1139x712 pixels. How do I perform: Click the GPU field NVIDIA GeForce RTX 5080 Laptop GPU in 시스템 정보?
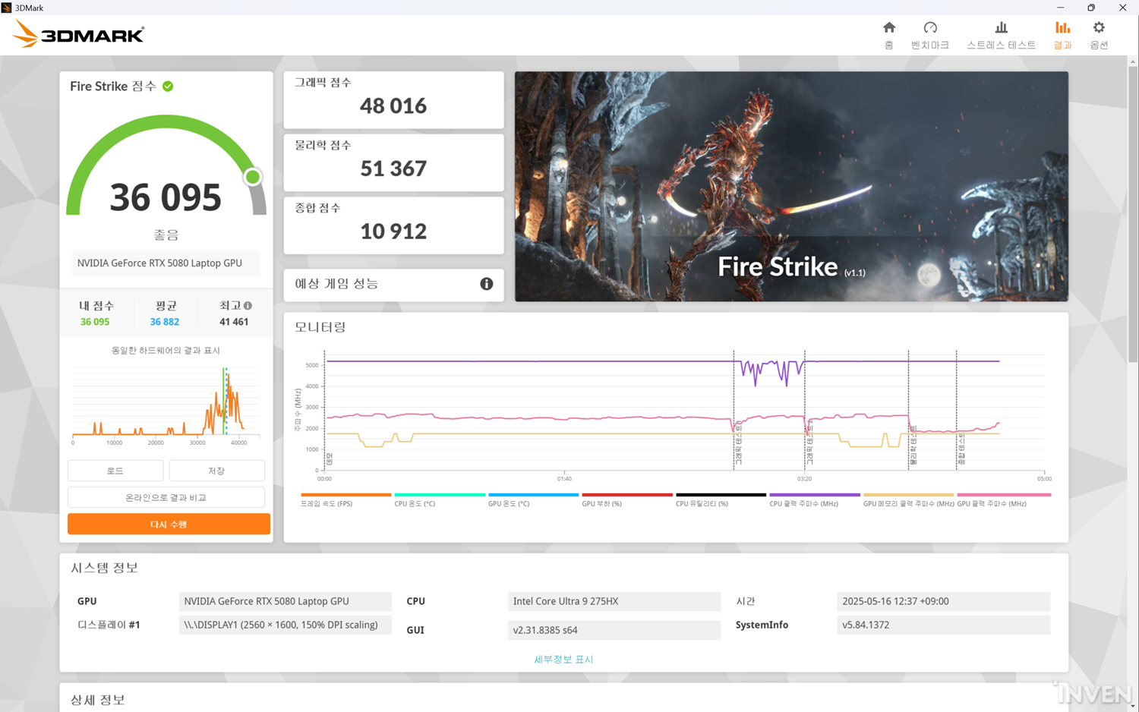click(x=285, y=601)
